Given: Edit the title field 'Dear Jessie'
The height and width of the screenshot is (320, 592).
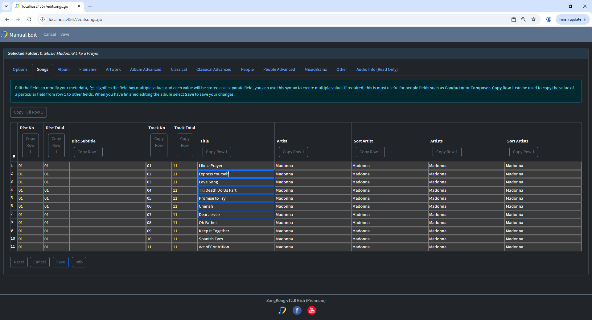Looking at the screenshot, I should point(236,214).
